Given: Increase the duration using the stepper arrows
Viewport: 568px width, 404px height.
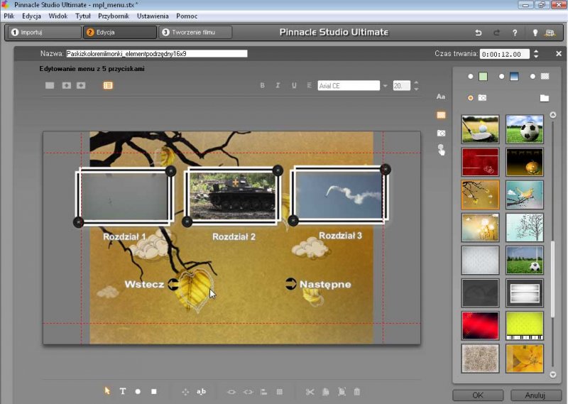Looking at the screenshot, I should point(536,50).
